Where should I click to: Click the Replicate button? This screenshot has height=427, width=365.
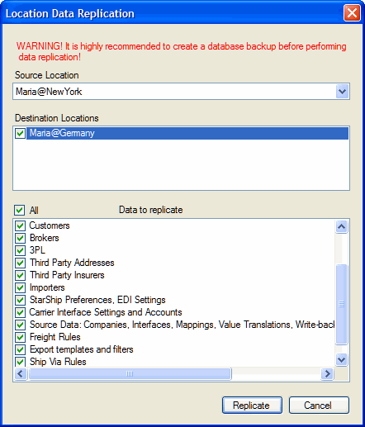[252, 406]
